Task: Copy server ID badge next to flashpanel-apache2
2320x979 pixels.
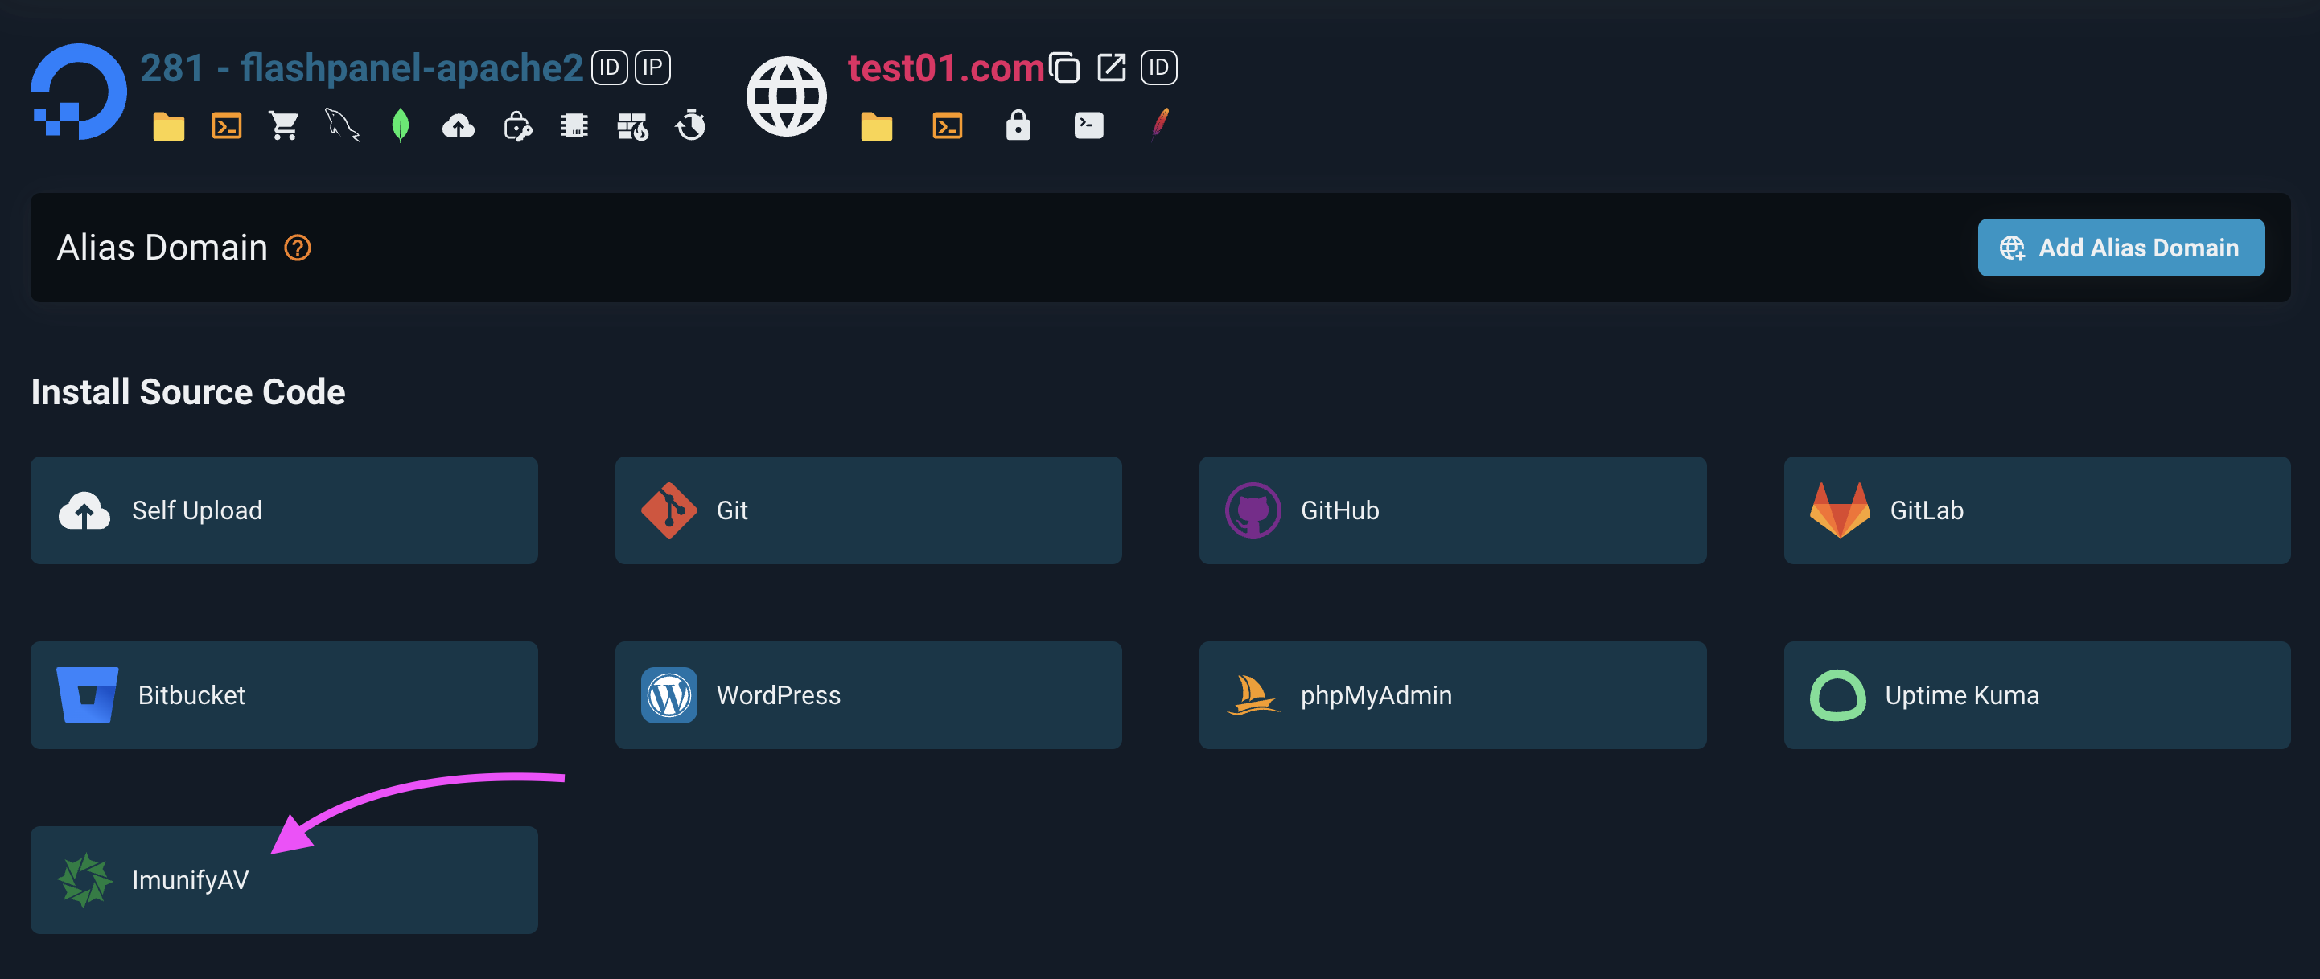Action: (610, 68)
